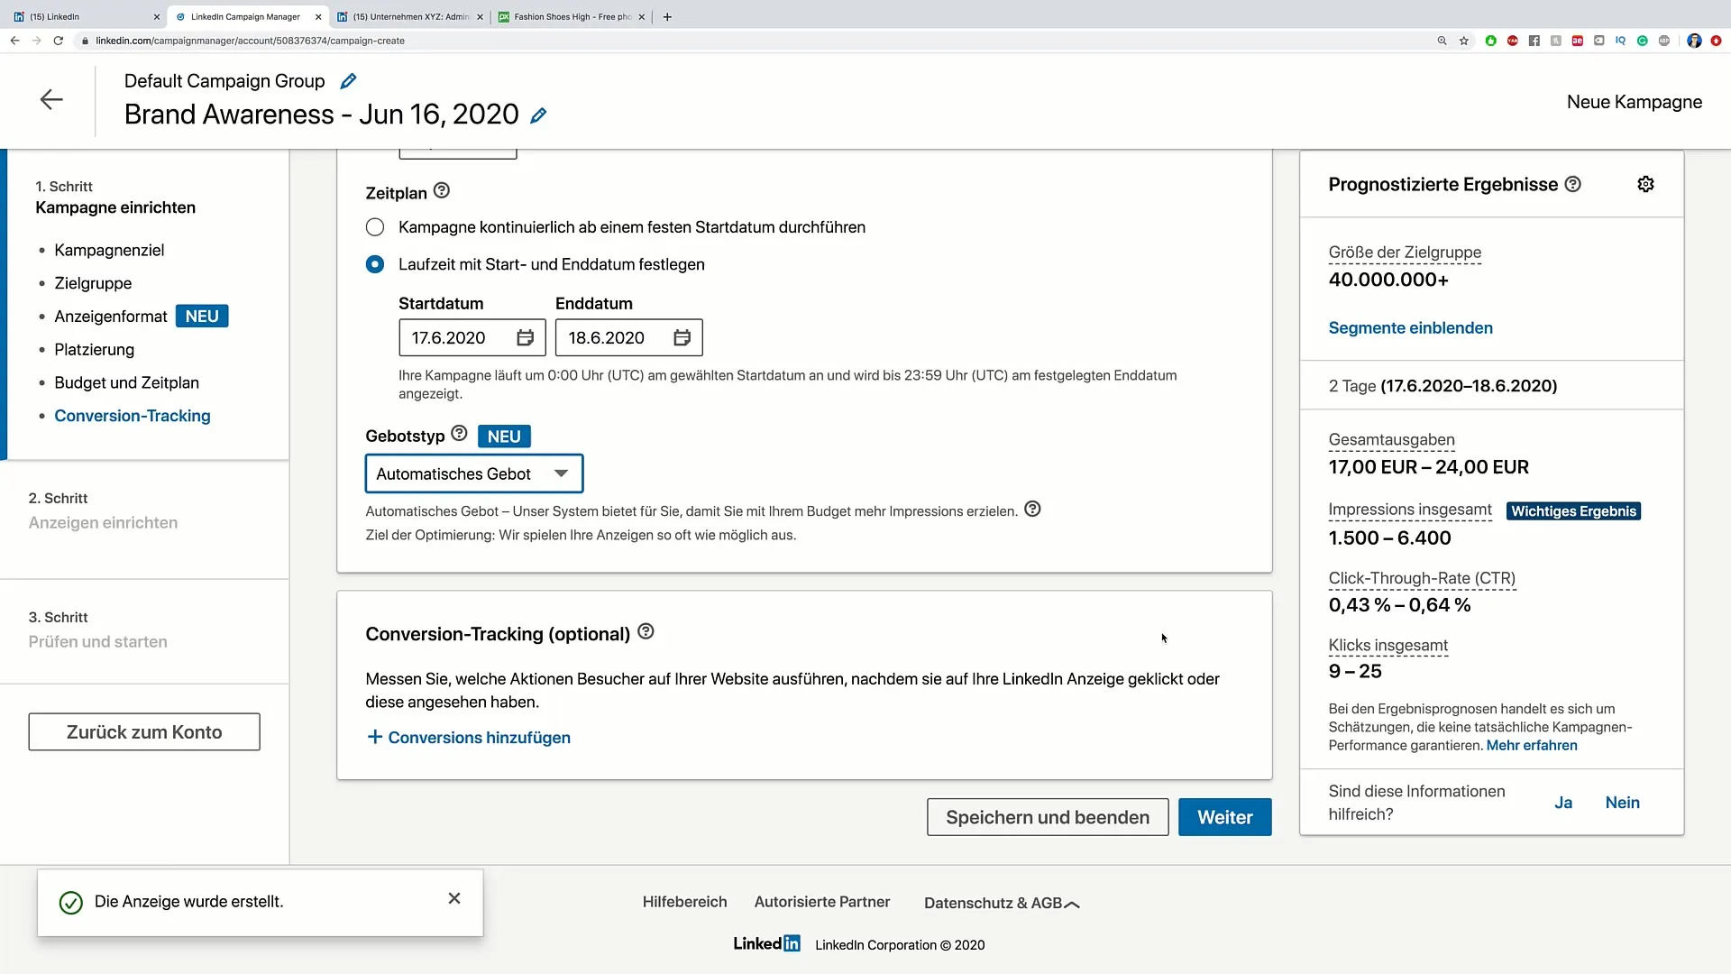1731x974 pixels.
Task: Click 'Nein' feedback response option
Action: (x=1622, y=802)
